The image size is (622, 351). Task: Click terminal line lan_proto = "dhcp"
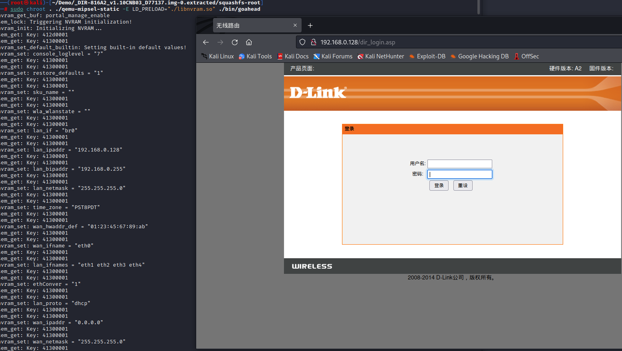coord(44,303)
